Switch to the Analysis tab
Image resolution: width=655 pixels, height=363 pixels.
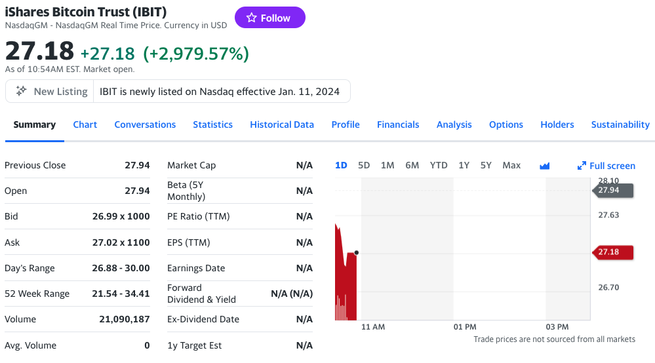click(x=454, y=124)
